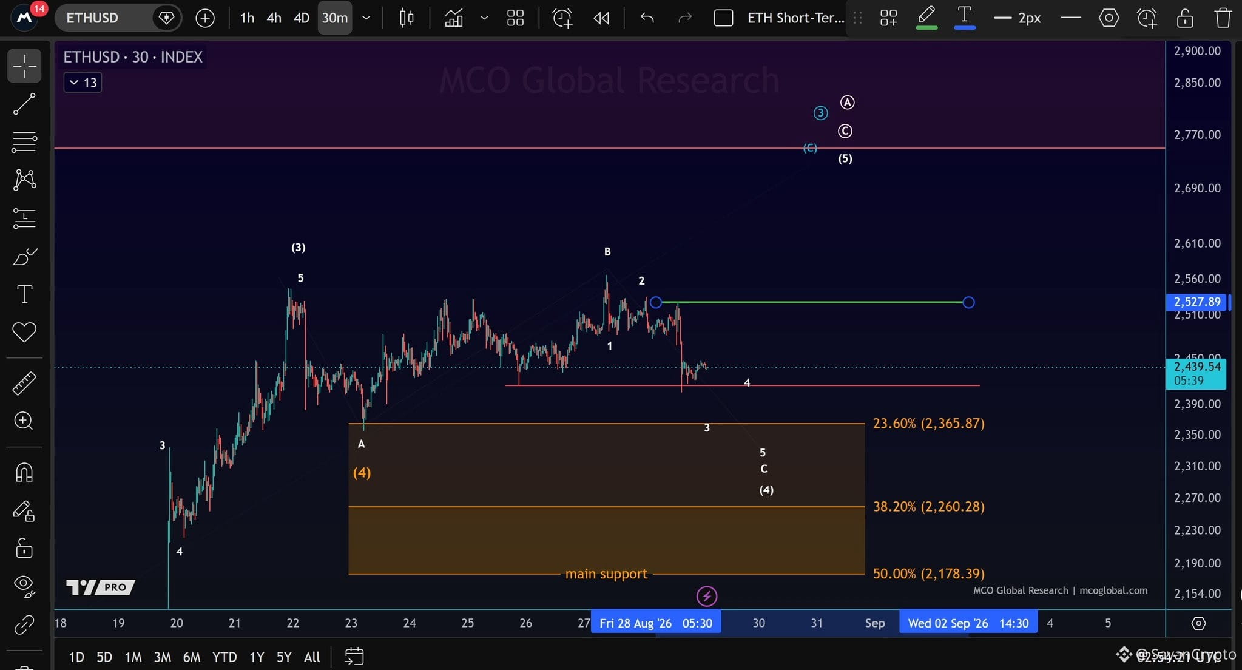Open the Fibonacci retracement tools
Screen dimensions: 1242x670
click(24, 141)
